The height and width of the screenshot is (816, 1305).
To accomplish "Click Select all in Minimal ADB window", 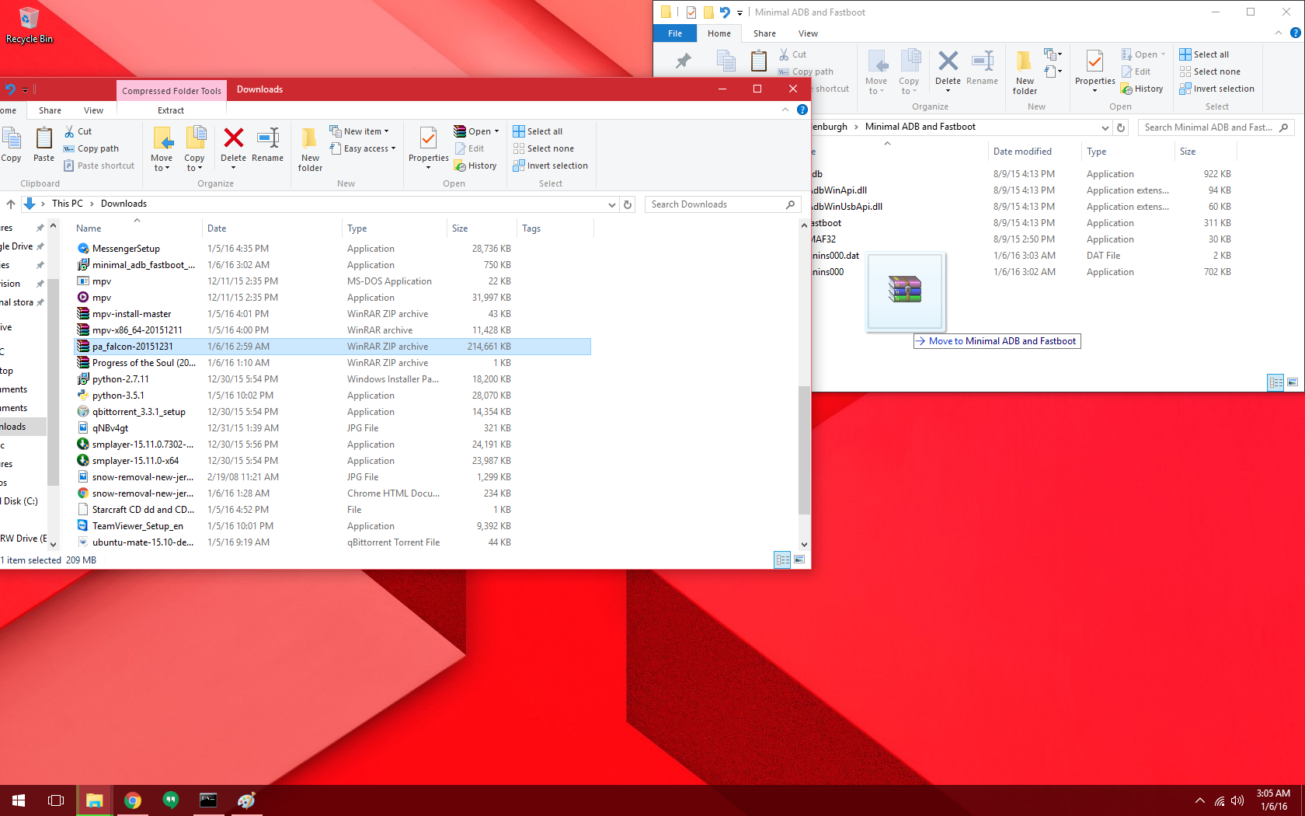I will tap(1204, 54).
